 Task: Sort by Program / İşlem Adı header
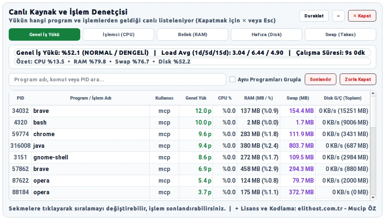tap(91, 98)
